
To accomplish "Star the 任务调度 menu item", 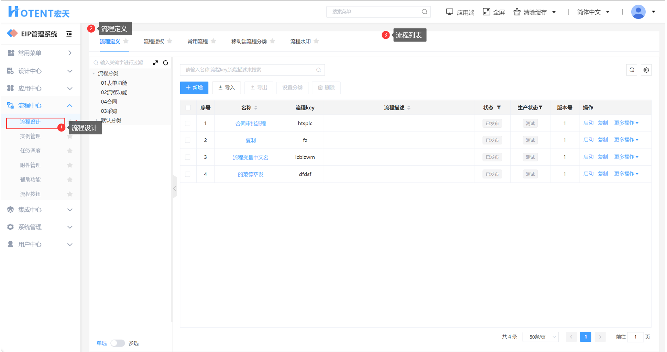I will [x=70, y=151].
